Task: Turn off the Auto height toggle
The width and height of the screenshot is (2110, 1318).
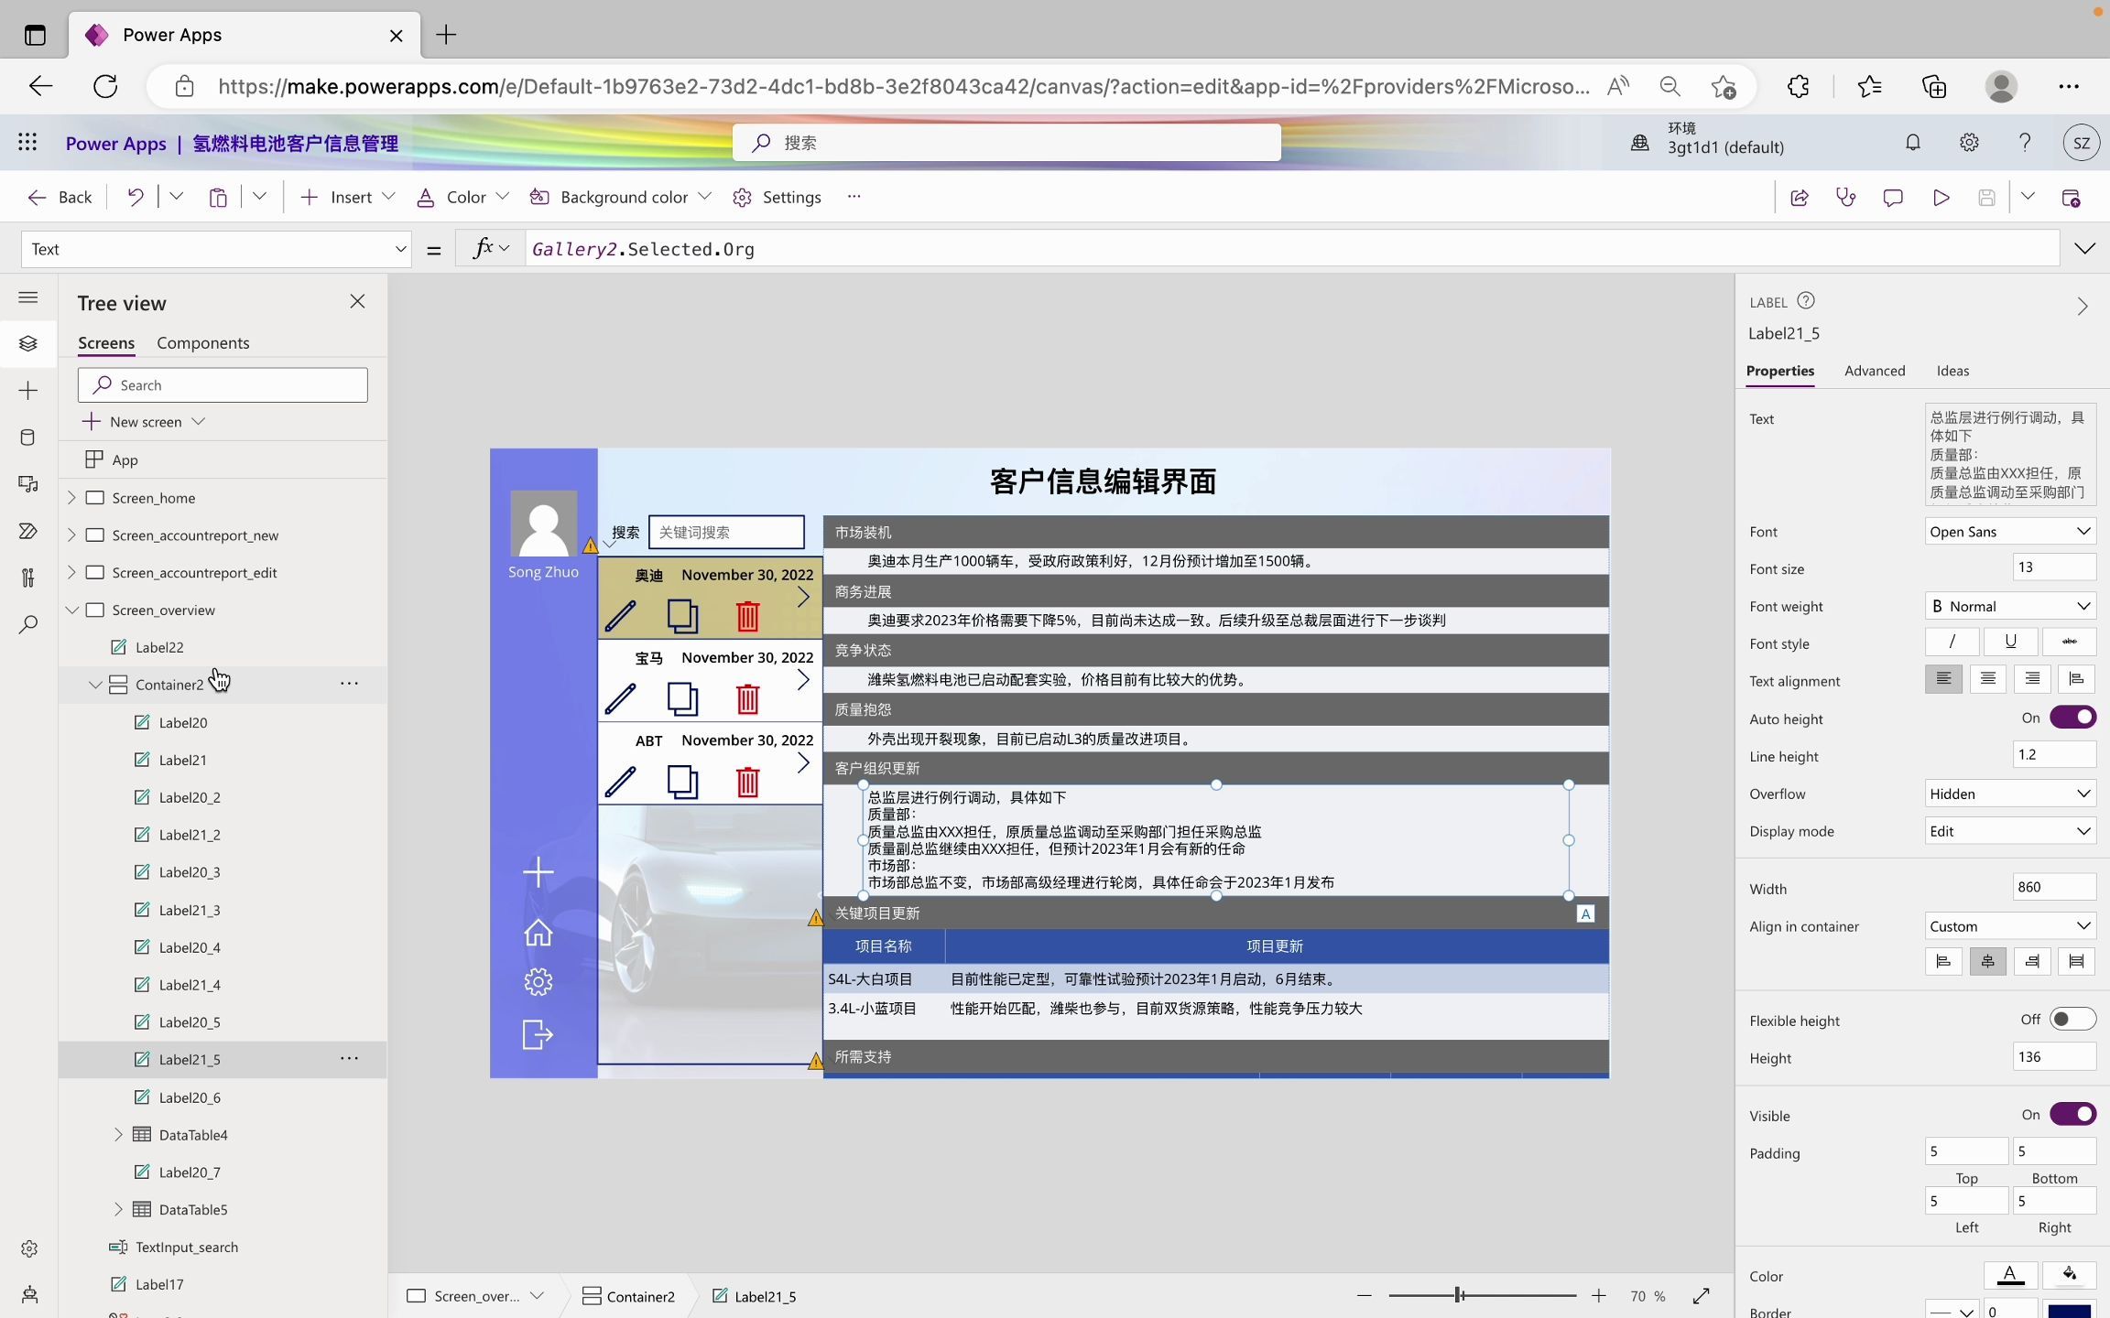Action: [x=2071, y=717]
